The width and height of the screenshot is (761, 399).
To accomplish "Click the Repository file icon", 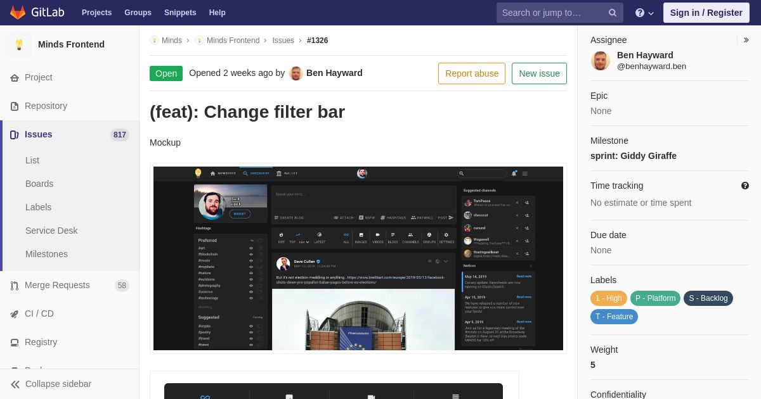I will 15,106.
